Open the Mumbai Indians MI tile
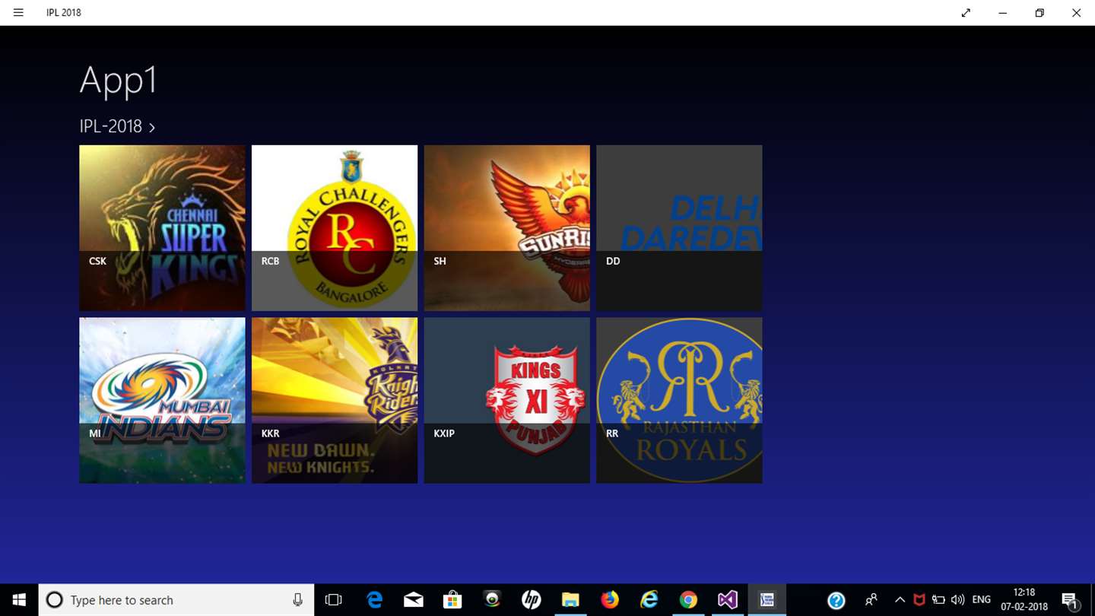The width and height of the screenshot is (1095, 616). click(x=162, y=400)
